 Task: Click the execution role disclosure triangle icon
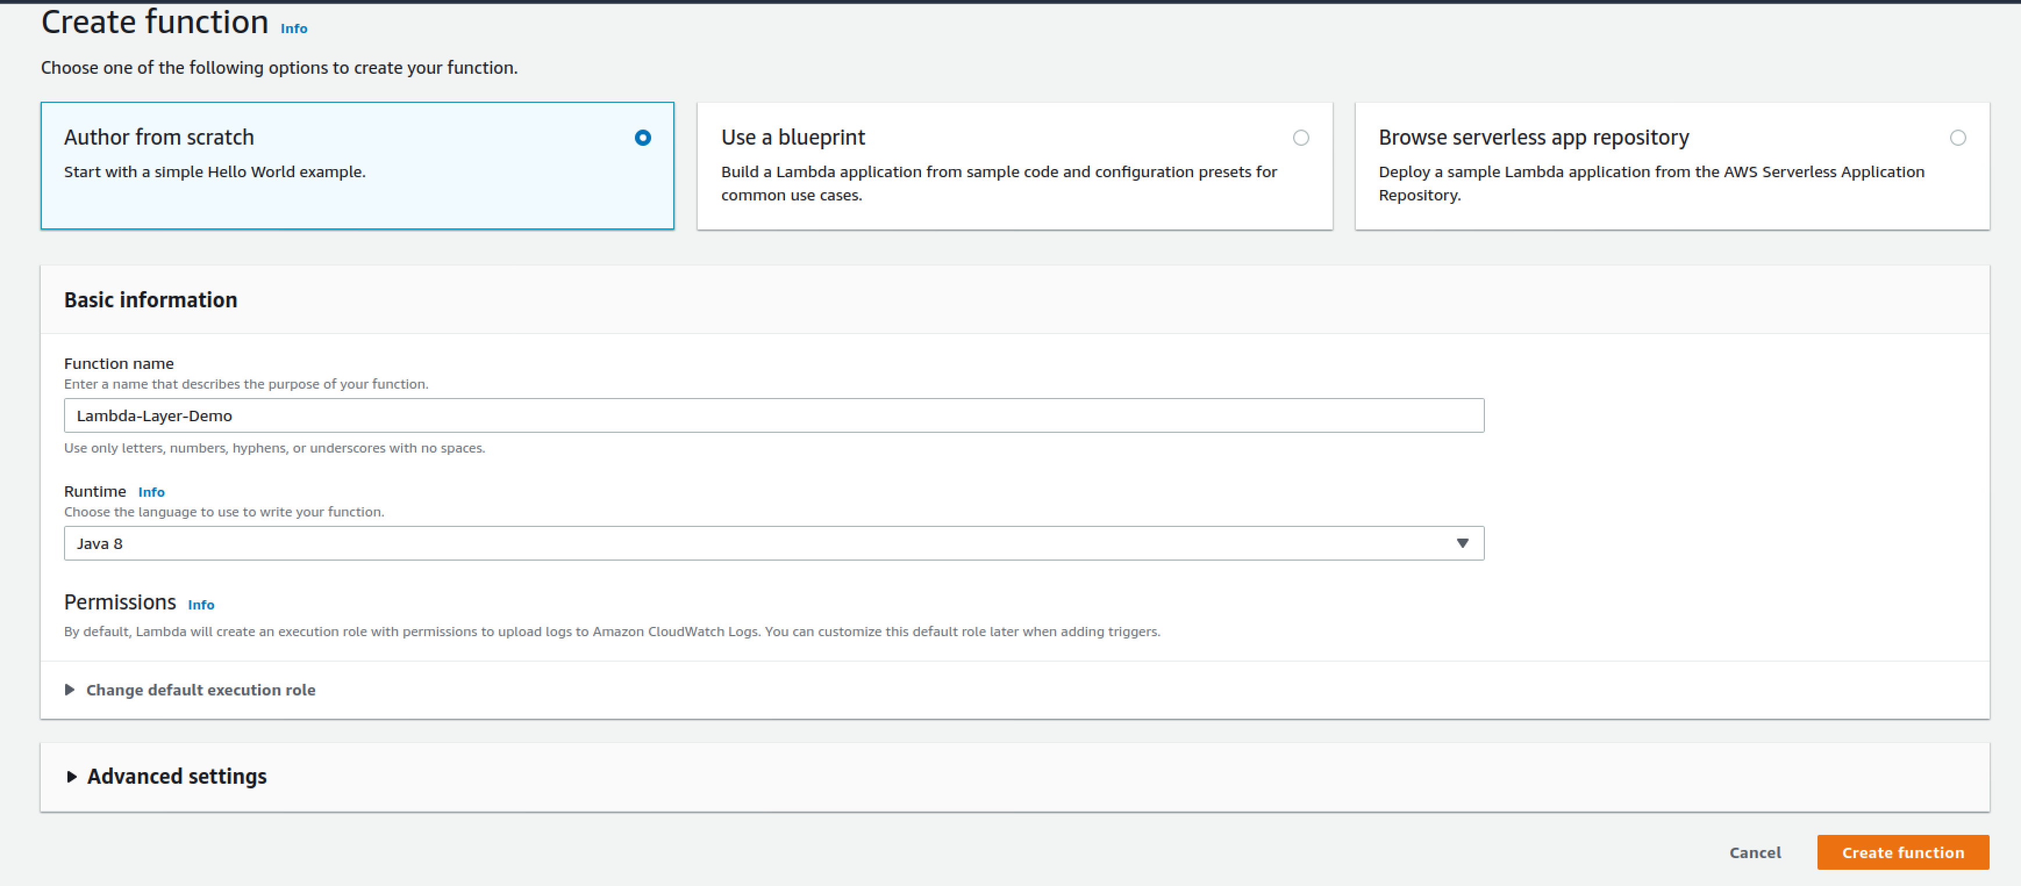70,690
